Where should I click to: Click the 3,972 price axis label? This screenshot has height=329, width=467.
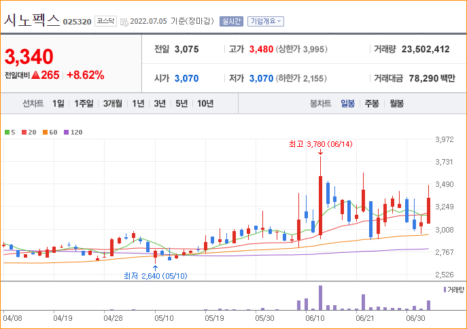pyautogui.click(x=445, y=139)
